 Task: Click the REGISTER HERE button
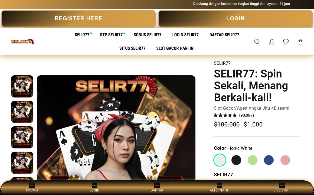coord(78,18)
